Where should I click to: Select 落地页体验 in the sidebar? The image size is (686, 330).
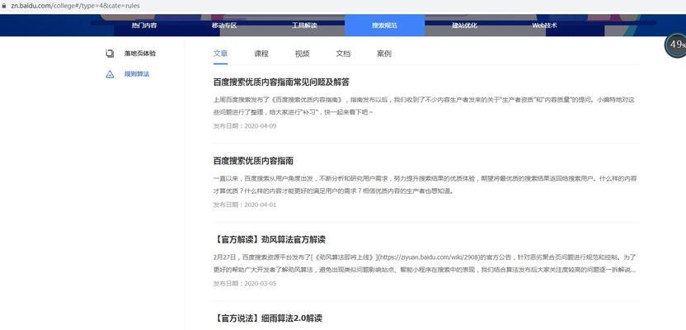tap(140, 54)
